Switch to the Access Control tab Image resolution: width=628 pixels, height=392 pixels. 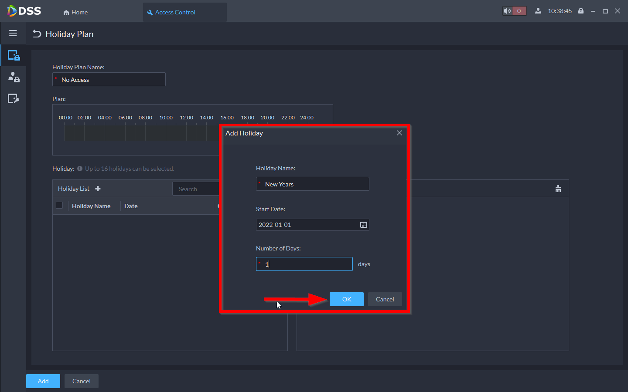pos(175,12)
